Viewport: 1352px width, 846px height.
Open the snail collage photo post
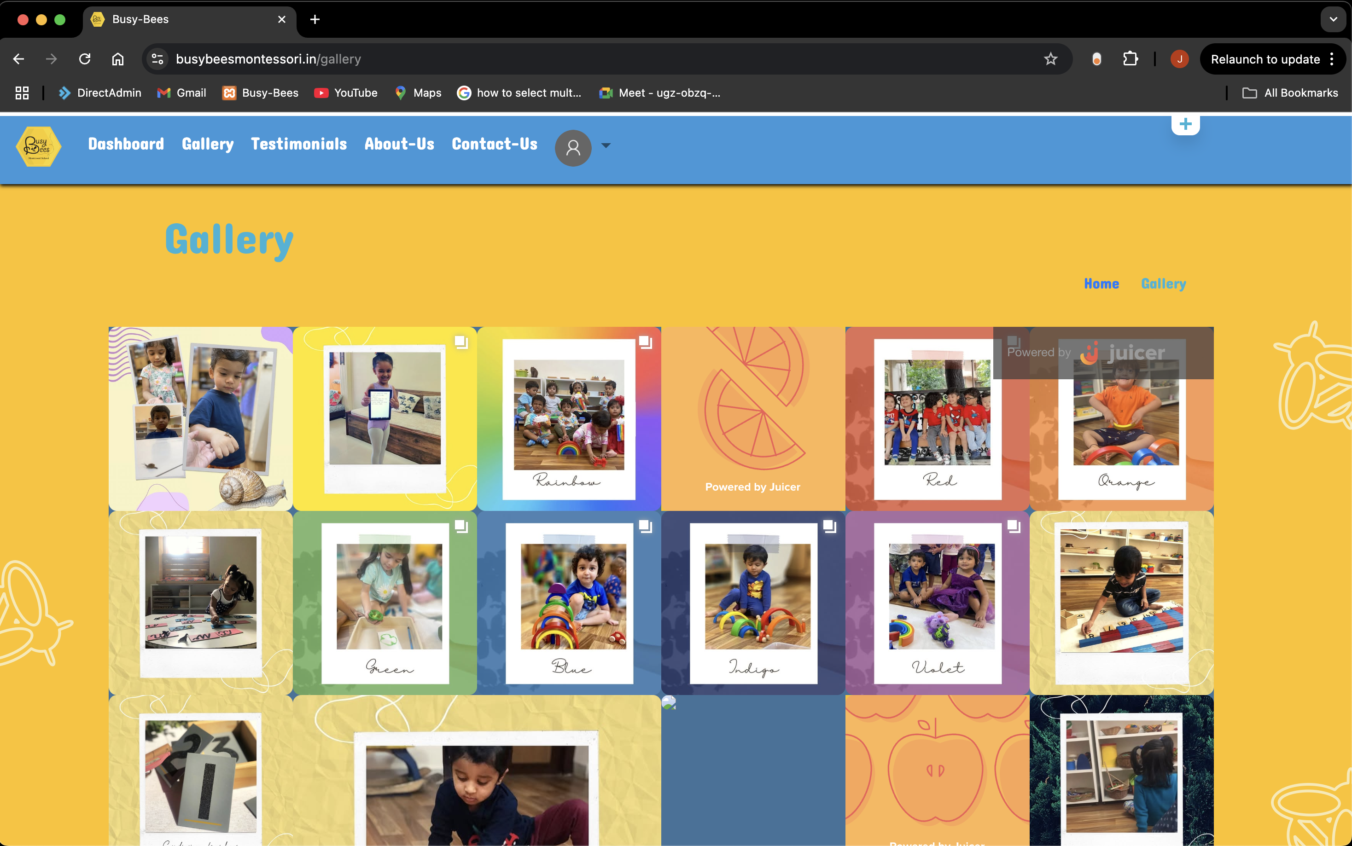200,418
